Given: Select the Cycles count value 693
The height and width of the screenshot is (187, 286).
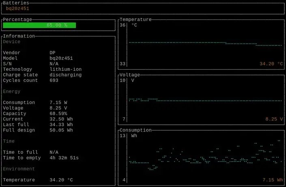Looking at the screenshot, I should (54, 81).
